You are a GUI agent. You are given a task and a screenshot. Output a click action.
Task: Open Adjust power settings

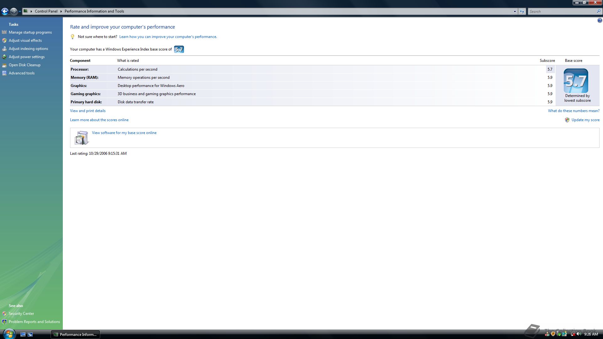tap(27, 57)
